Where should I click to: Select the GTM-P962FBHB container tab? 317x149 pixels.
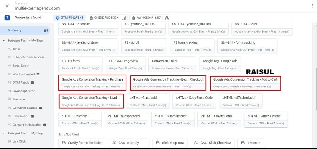[x=69, y=18]
